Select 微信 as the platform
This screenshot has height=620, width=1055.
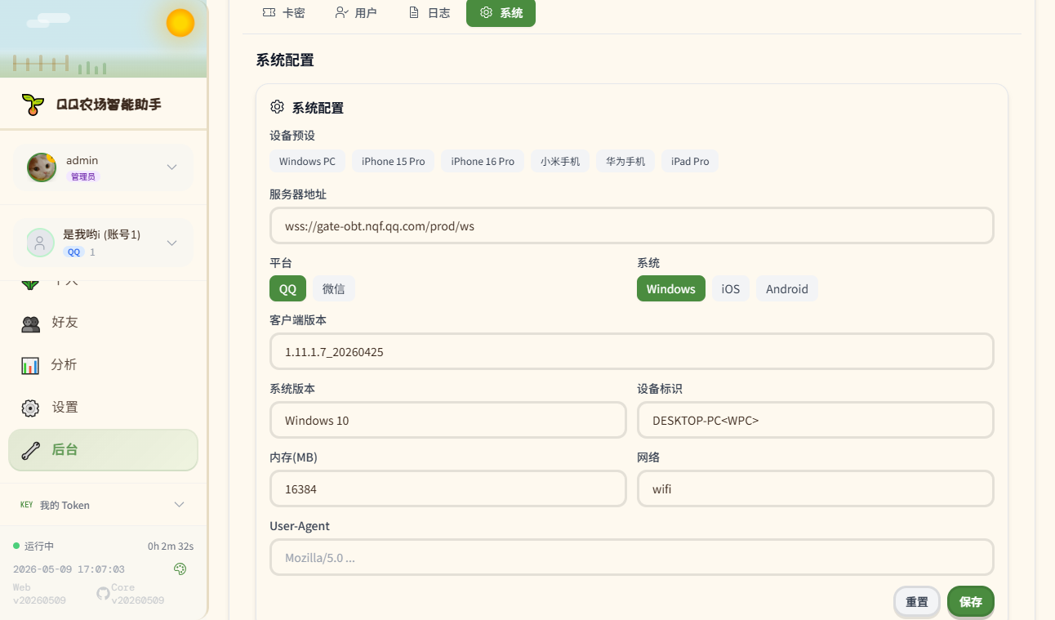tap(334, 289)
